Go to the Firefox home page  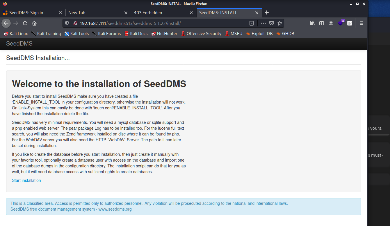coord(34,23)
